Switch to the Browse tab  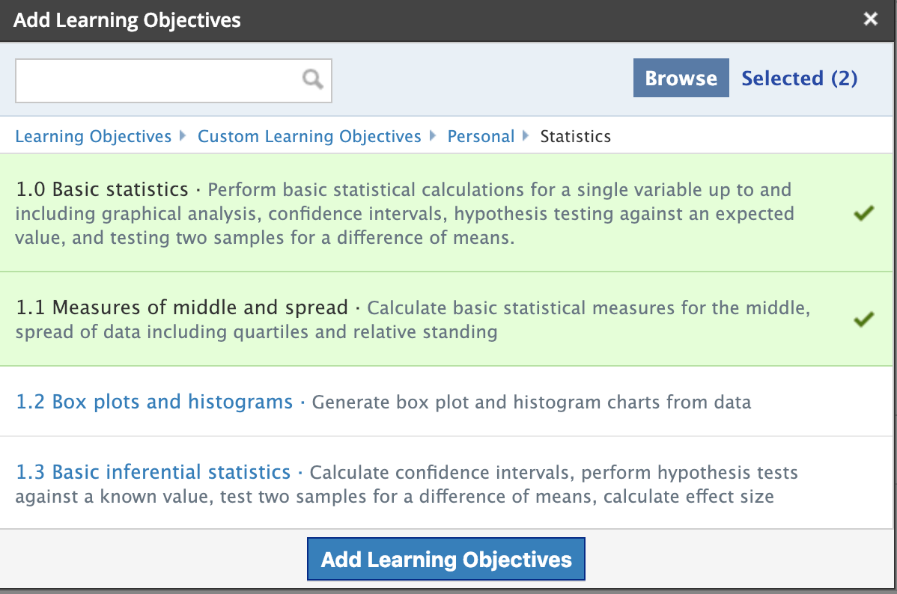681,78
